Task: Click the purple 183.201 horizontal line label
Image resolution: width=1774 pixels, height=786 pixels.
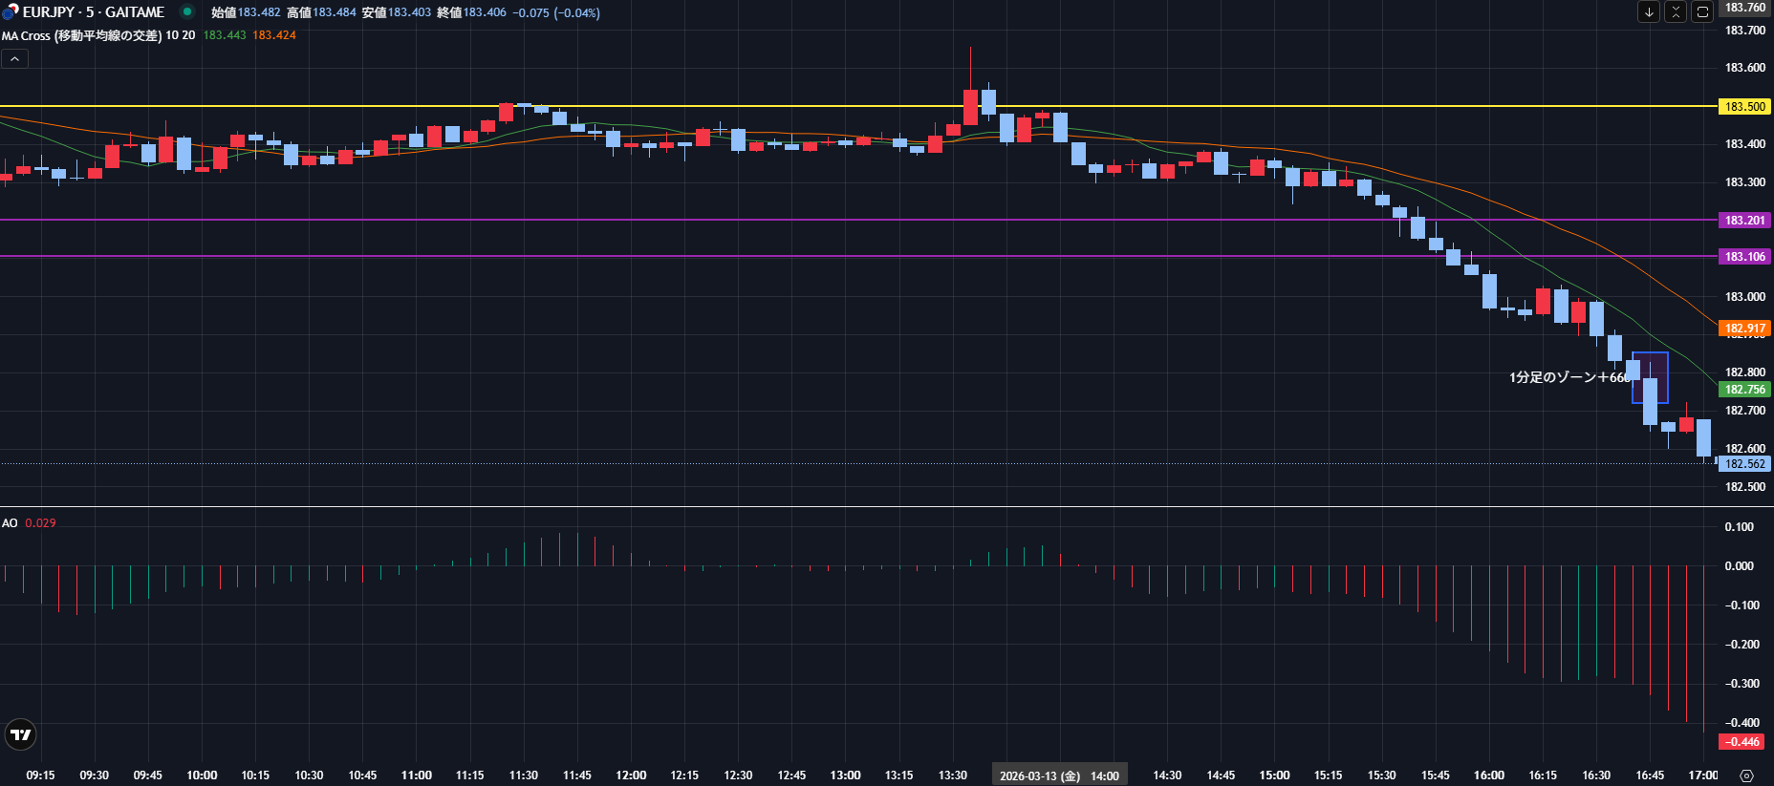Action: [1744, 221]
